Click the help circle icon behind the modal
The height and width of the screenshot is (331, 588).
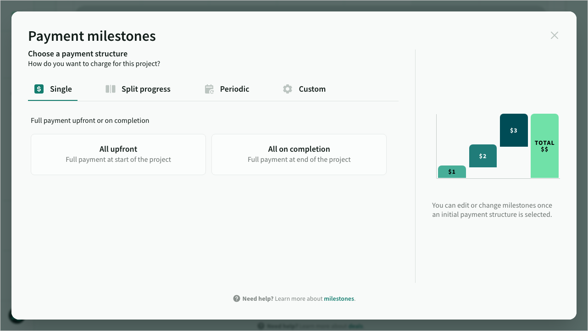coord(260,325)
